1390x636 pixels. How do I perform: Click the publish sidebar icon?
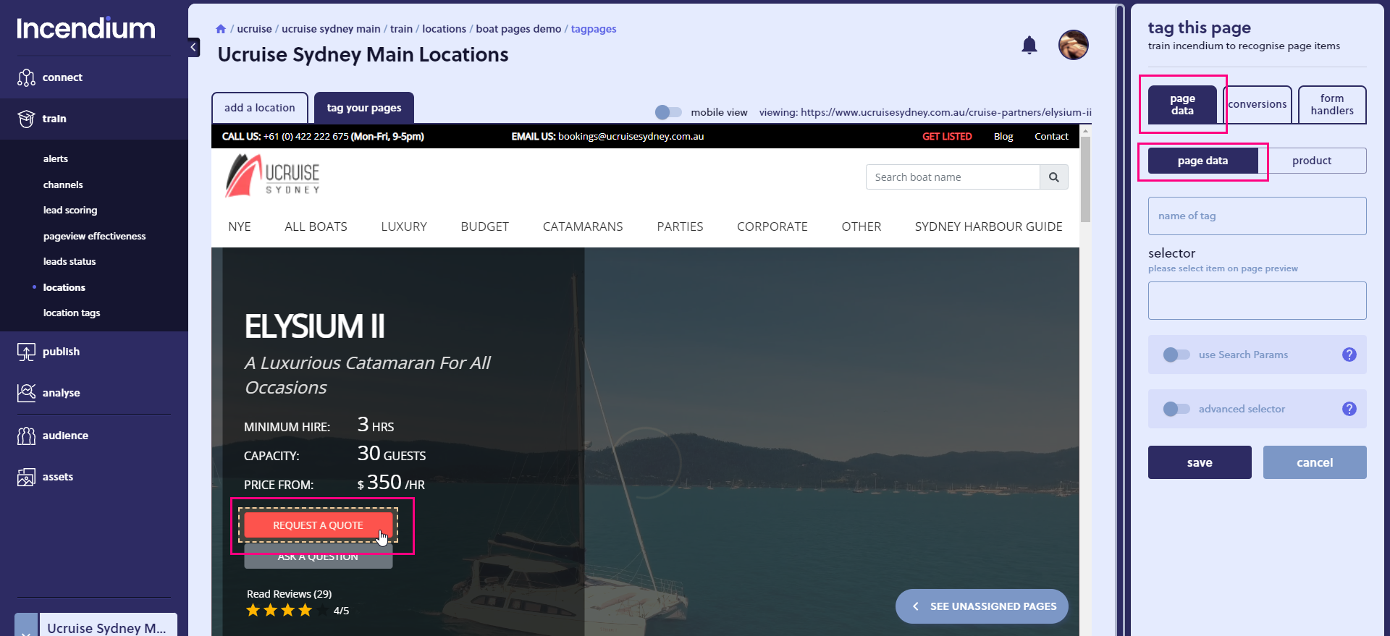tap(26, 352)
